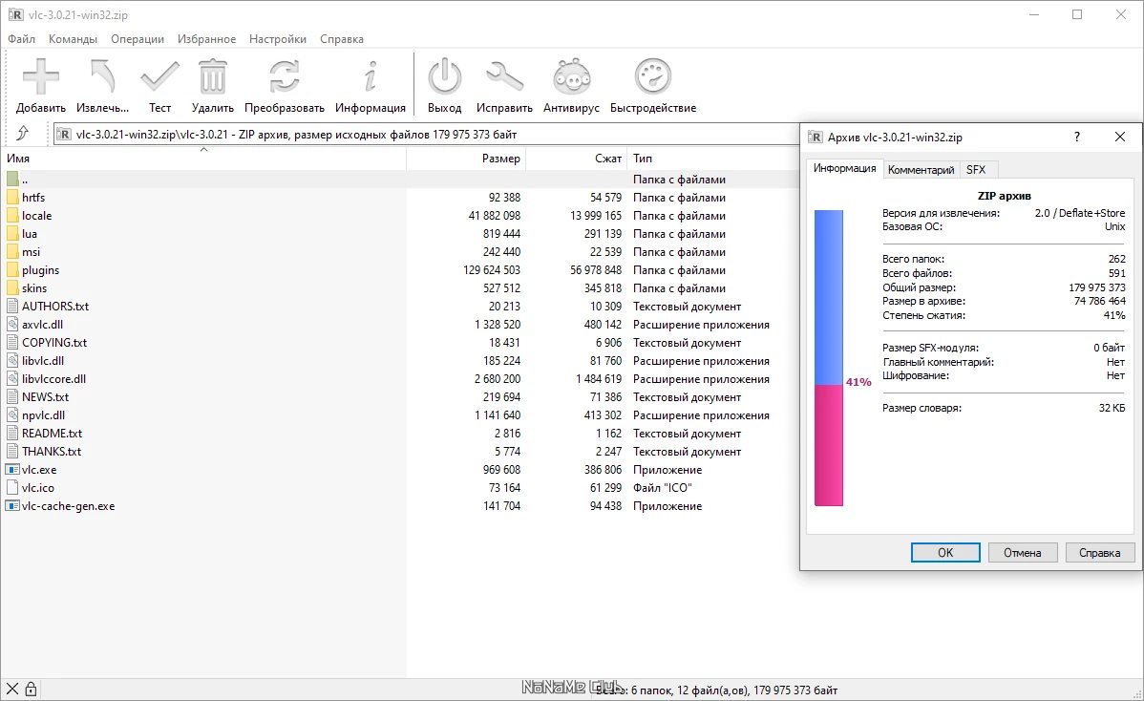The image size is (1144, 701).
Task: Open the Преобразовать convert tool
Action: tap(284, 76)
